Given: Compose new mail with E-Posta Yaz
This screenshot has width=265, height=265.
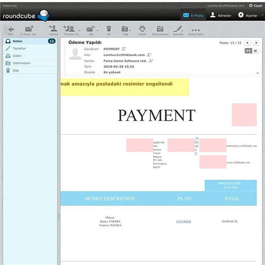Looking at the screenshot, I should [29, 29].
